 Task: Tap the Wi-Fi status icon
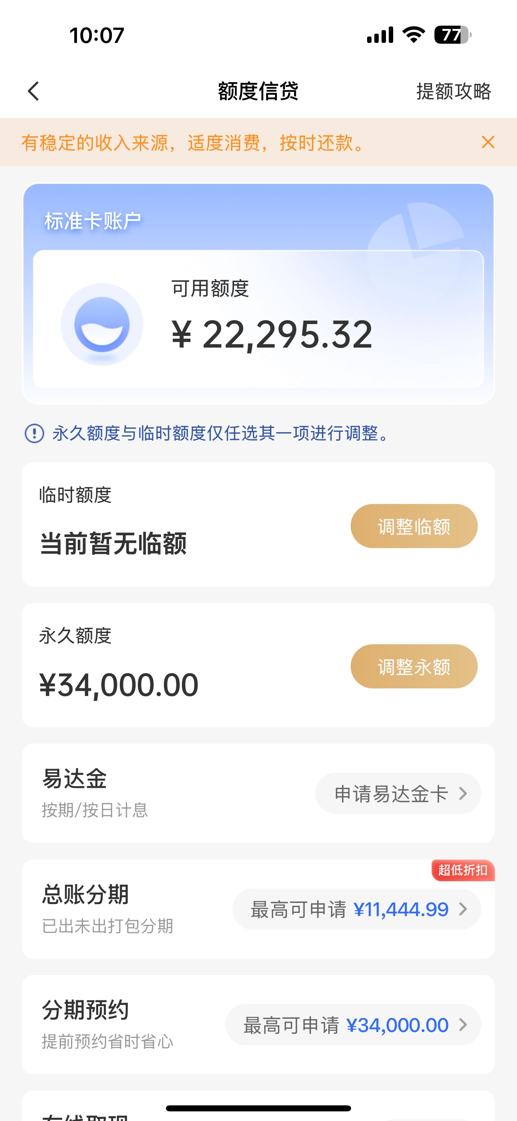pos(414,35)
